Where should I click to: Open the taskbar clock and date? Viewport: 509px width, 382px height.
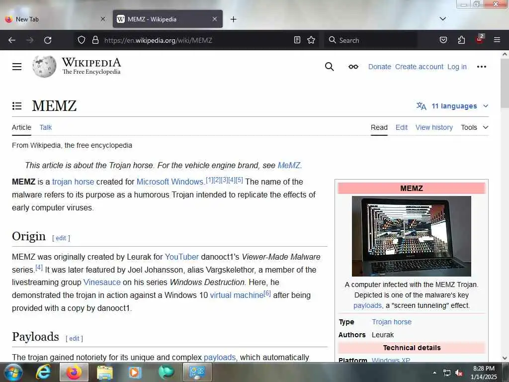[484, 373]
